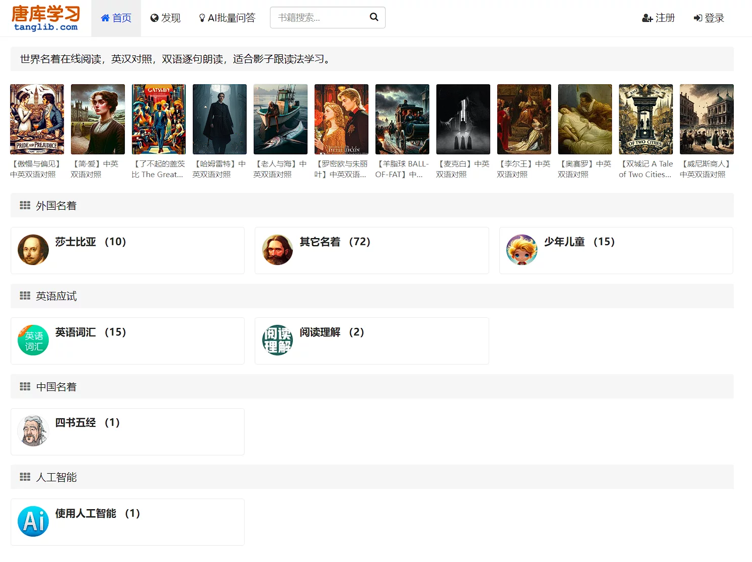Screen dimensions: 752x562
Task: Click the tanglib.com site logo
Action: tap(46, 18)
